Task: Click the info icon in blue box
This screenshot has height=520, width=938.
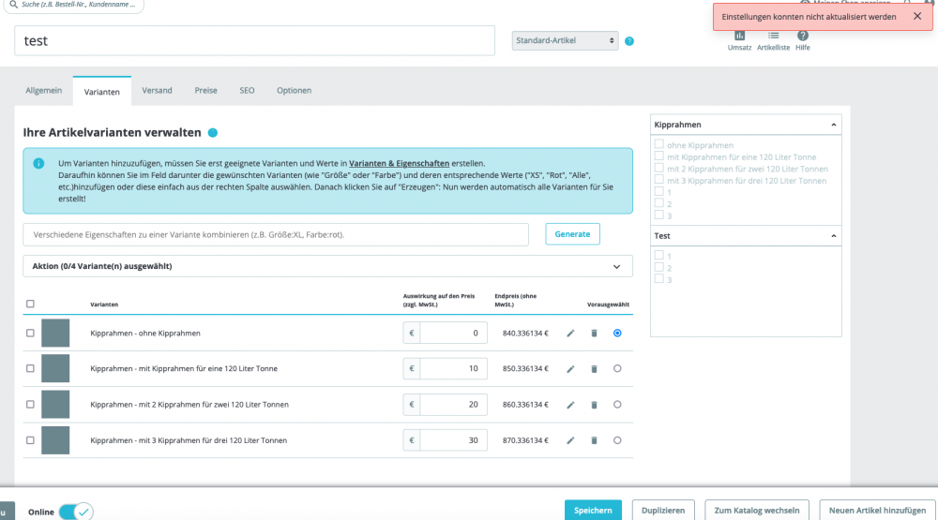Action: point(38,163)
